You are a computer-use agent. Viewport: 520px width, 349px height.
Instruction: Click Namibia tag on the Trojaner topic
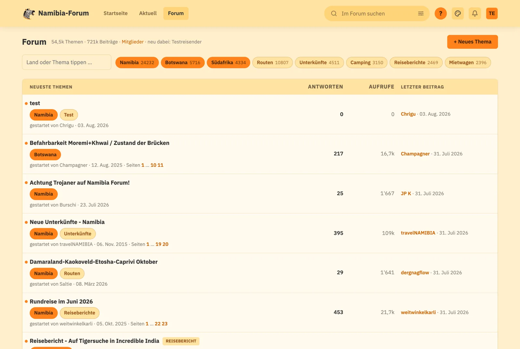tap(44, 194)
